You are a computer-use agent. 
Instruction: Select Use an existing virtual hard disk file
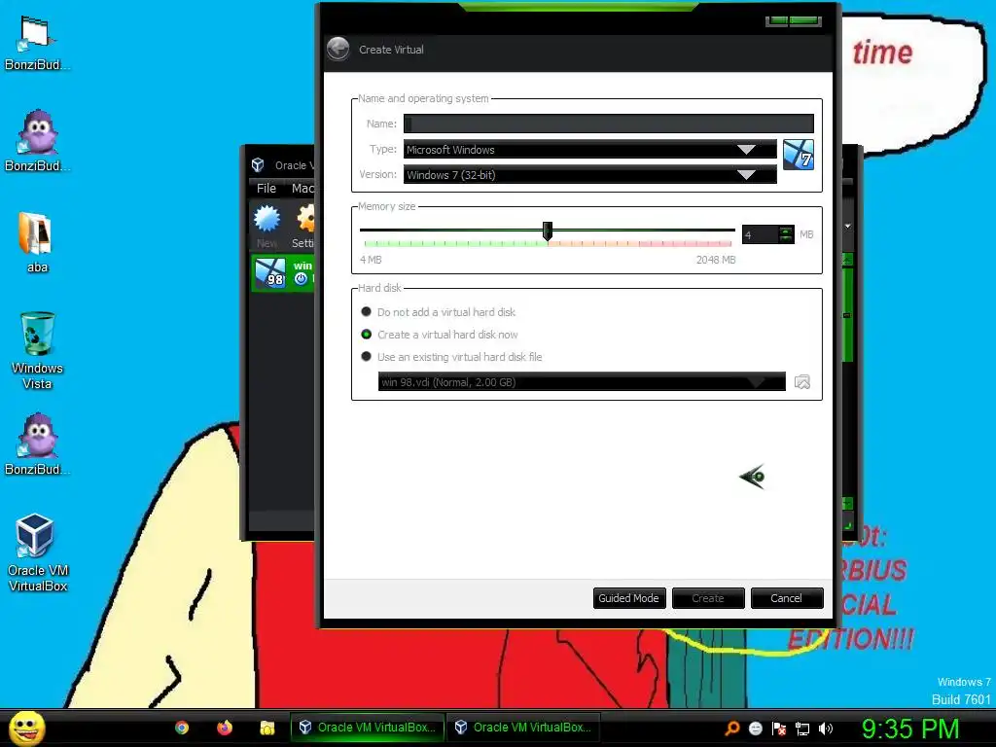[x=451, y=356]
